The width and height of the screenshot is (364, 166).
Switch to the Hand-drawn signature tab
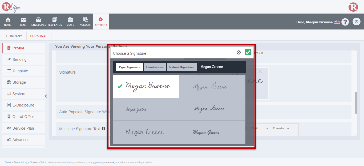pos(155,67)
